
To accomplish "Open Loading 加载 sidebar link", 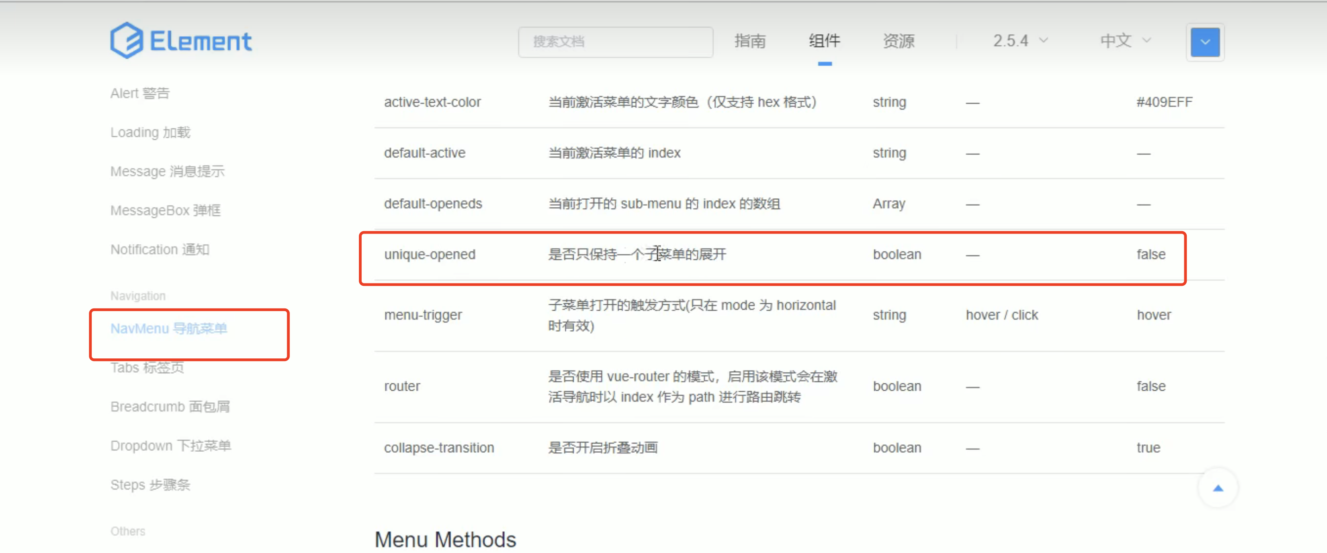I will (150, 132).
